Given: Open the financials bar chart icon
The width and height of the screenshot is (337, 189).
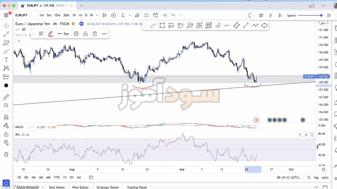Looking at the screenshot, I should pyautogui.click(x=137, y=15).
